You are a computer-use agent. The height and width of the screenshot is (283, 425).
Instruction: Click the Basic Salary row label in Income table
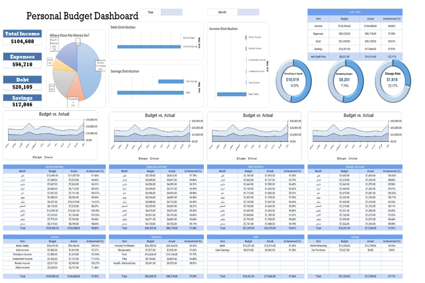(x=22, y=246)
